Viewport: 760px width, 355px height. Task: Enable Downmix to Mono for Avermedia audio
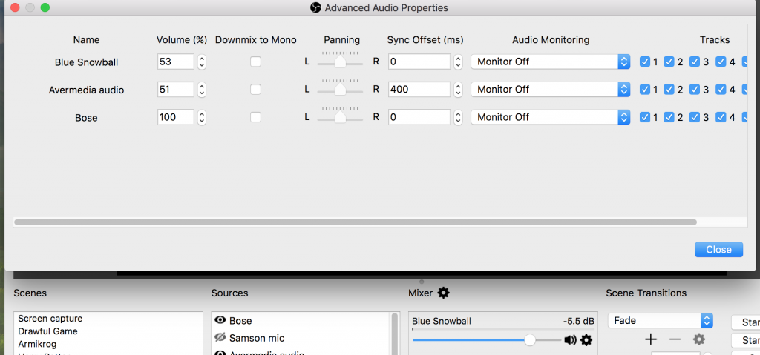[255, 89]
